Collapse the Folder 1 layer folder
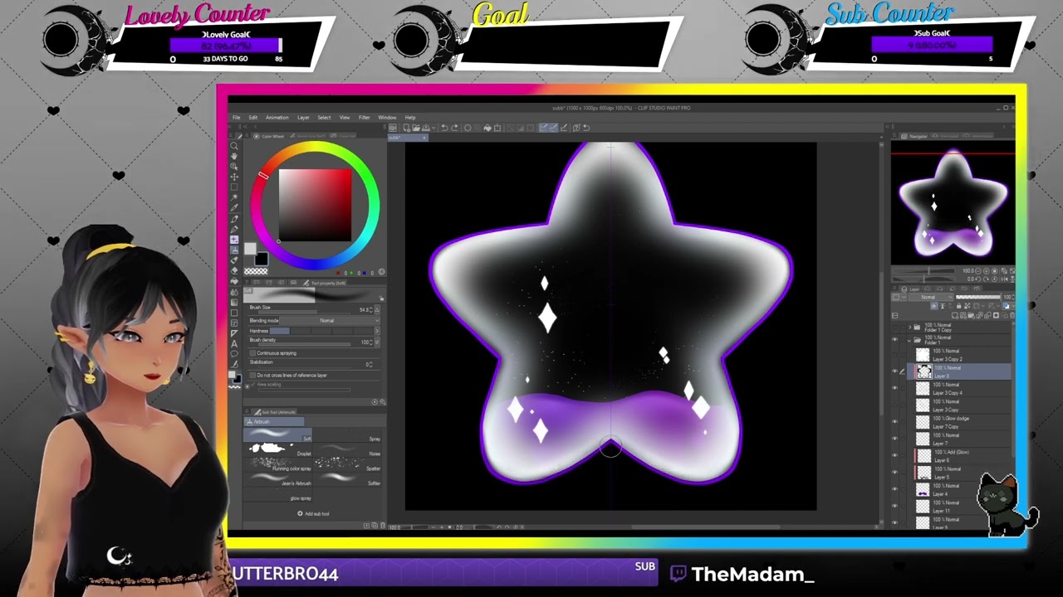The image size is (1063, 597). tap(909, 340)
